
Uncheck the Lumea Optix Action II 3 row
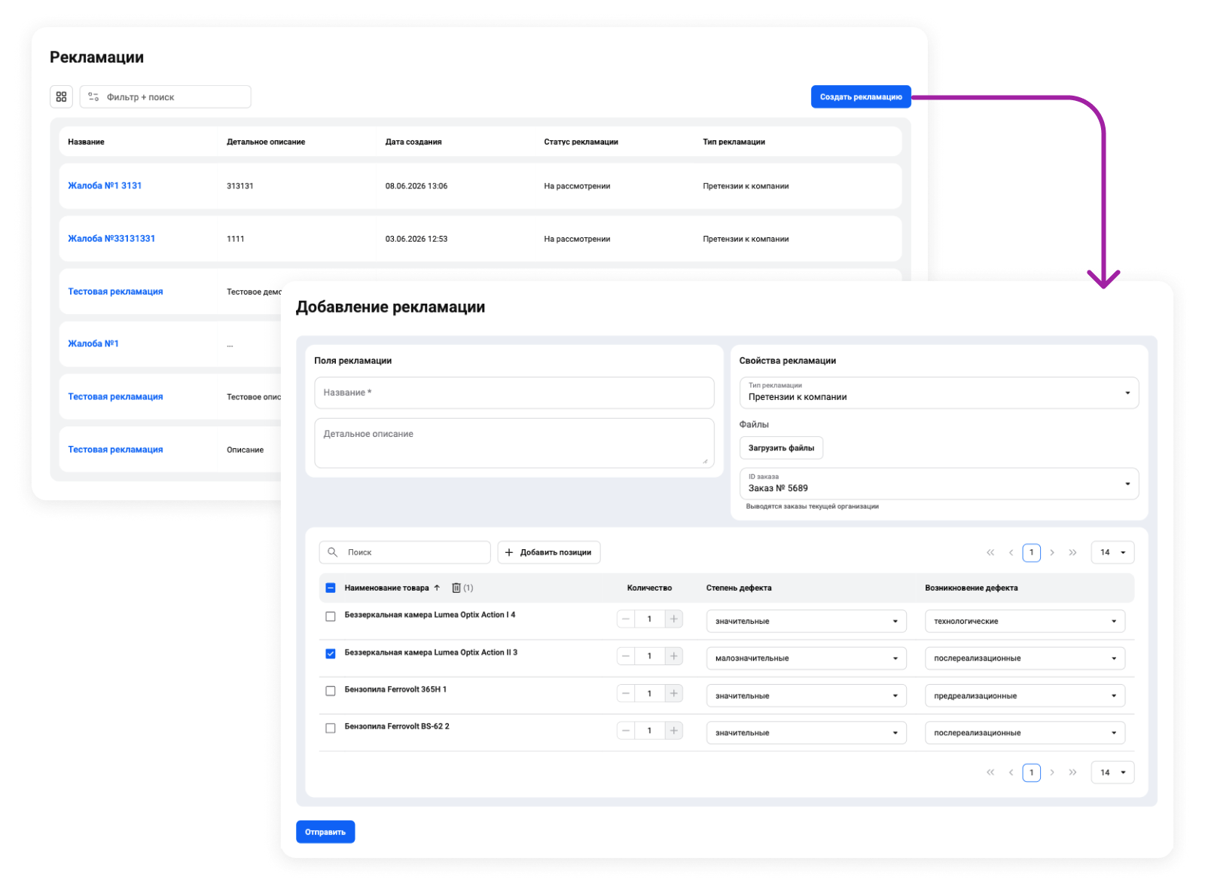pyautogui.click(x=330, y=653)
